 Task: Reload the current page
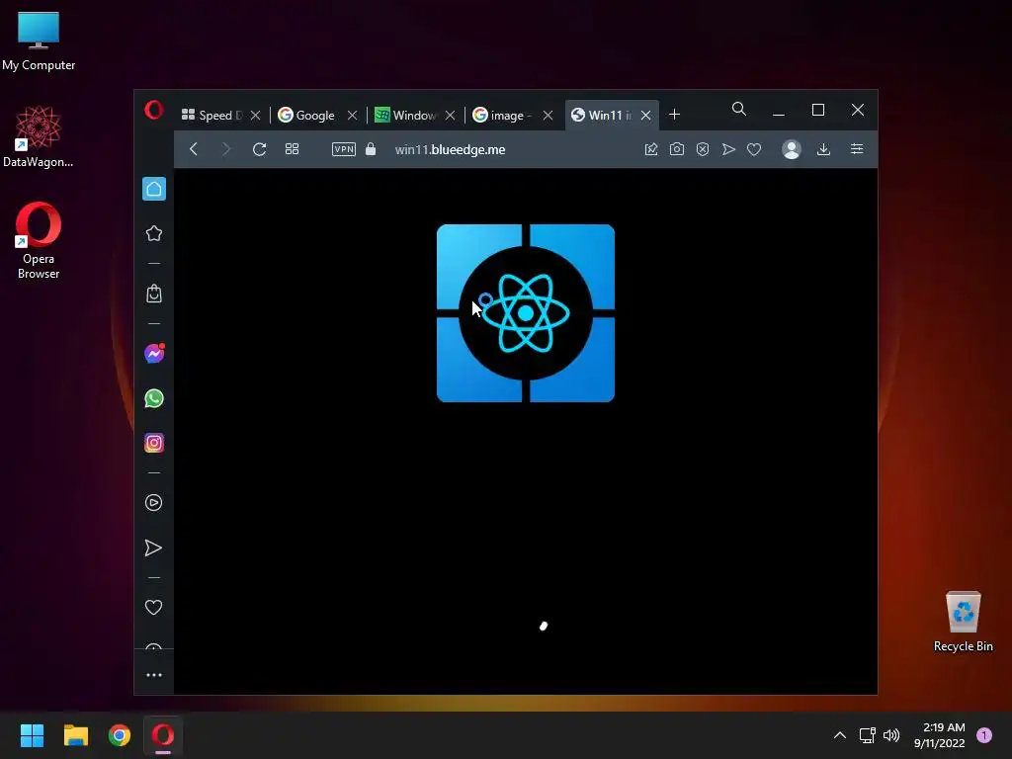tap(260, 149)
